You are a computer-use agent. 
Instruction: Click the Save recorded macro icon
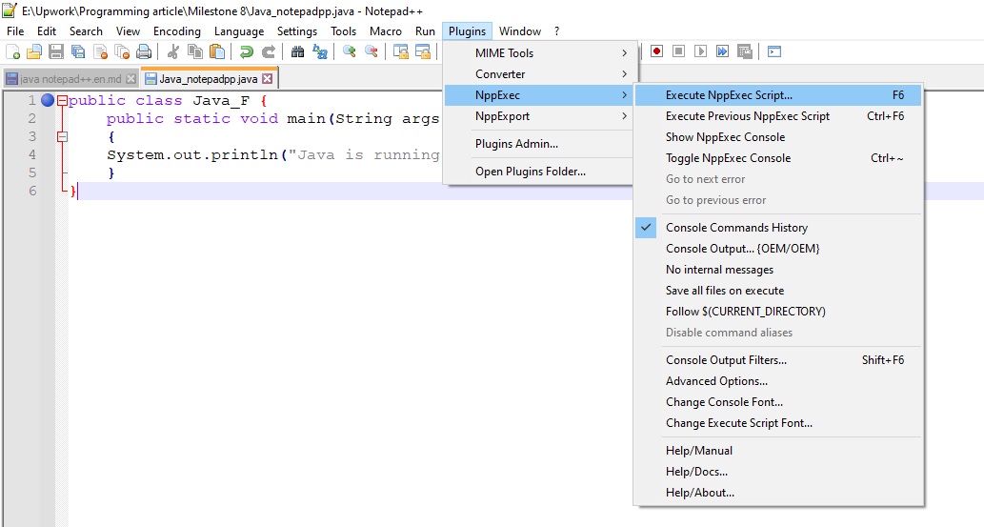point(744,51)
